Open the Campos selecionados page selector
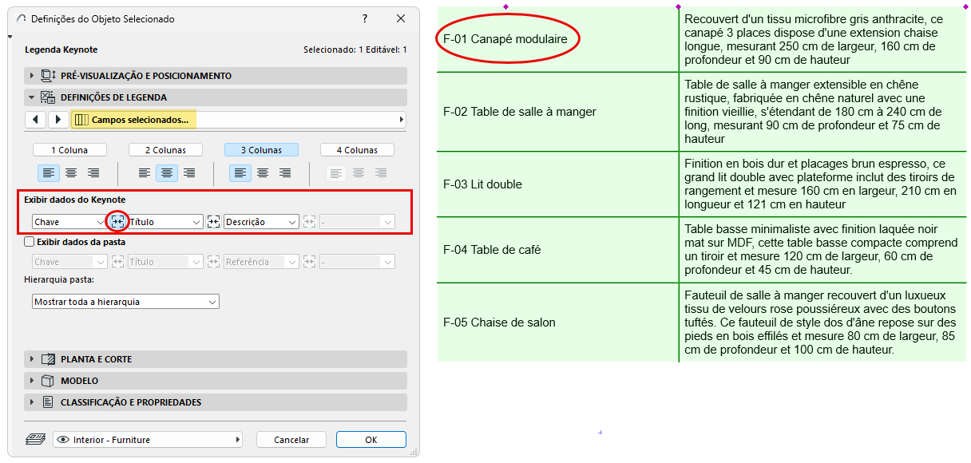The width and height of the screenshot is (971, 463). pos(239,120)
